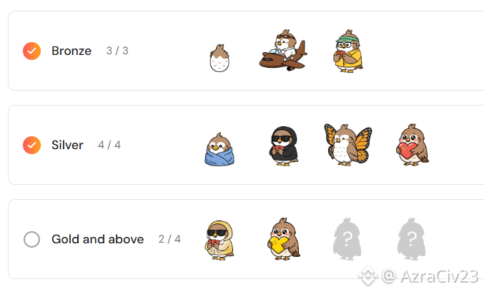Click the egg hatchling bird badge

point(219,58)
